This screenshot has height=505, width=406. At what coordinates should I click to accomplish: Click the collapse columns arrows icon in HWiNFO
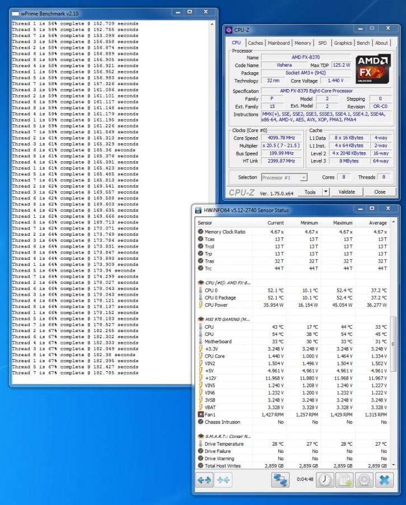(x=224, y=480)
